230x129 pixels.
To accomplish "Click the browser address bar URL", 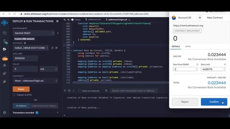I will [86, 14].
